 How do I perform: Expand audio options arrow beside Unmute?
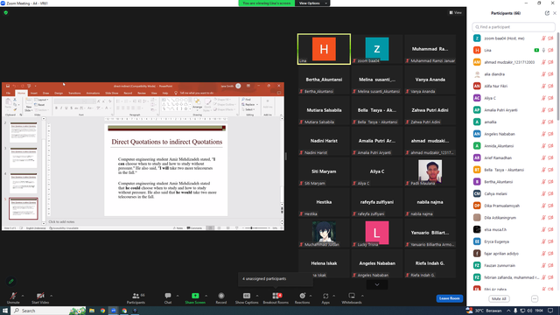(23, 296)
